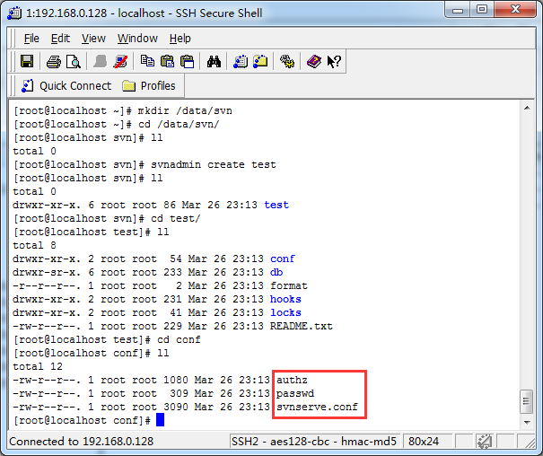Image resolution: width=543 pixels, height=456 pixels.
Task: Click the 'hooks' directory name
Action: point(285,299)
